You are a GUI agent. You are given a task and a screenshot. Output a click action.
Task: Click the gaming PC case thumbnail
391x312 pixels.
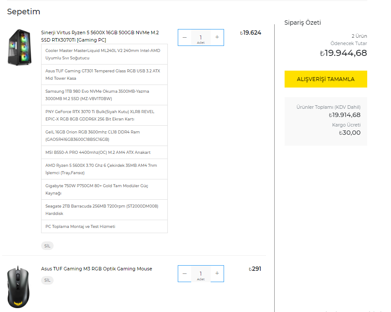[x=19, y=47]
